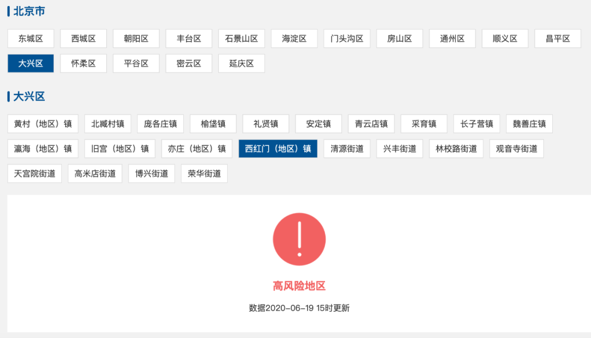591x338 pixels.
Task: Choose 通州区 district
Action: coord(453,38)
